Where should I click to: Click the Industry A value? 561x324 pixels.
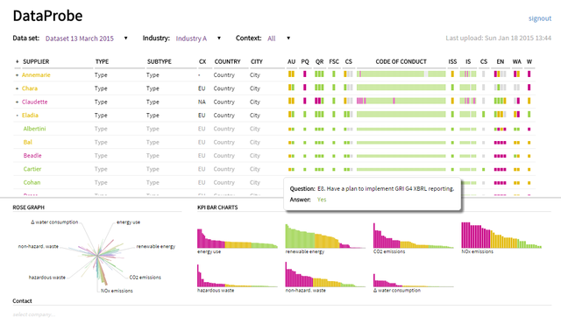[191, 39]
